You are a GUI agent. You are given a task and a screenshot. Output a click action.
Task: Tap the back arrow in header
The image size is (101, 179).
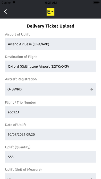[x=5, y=12]
